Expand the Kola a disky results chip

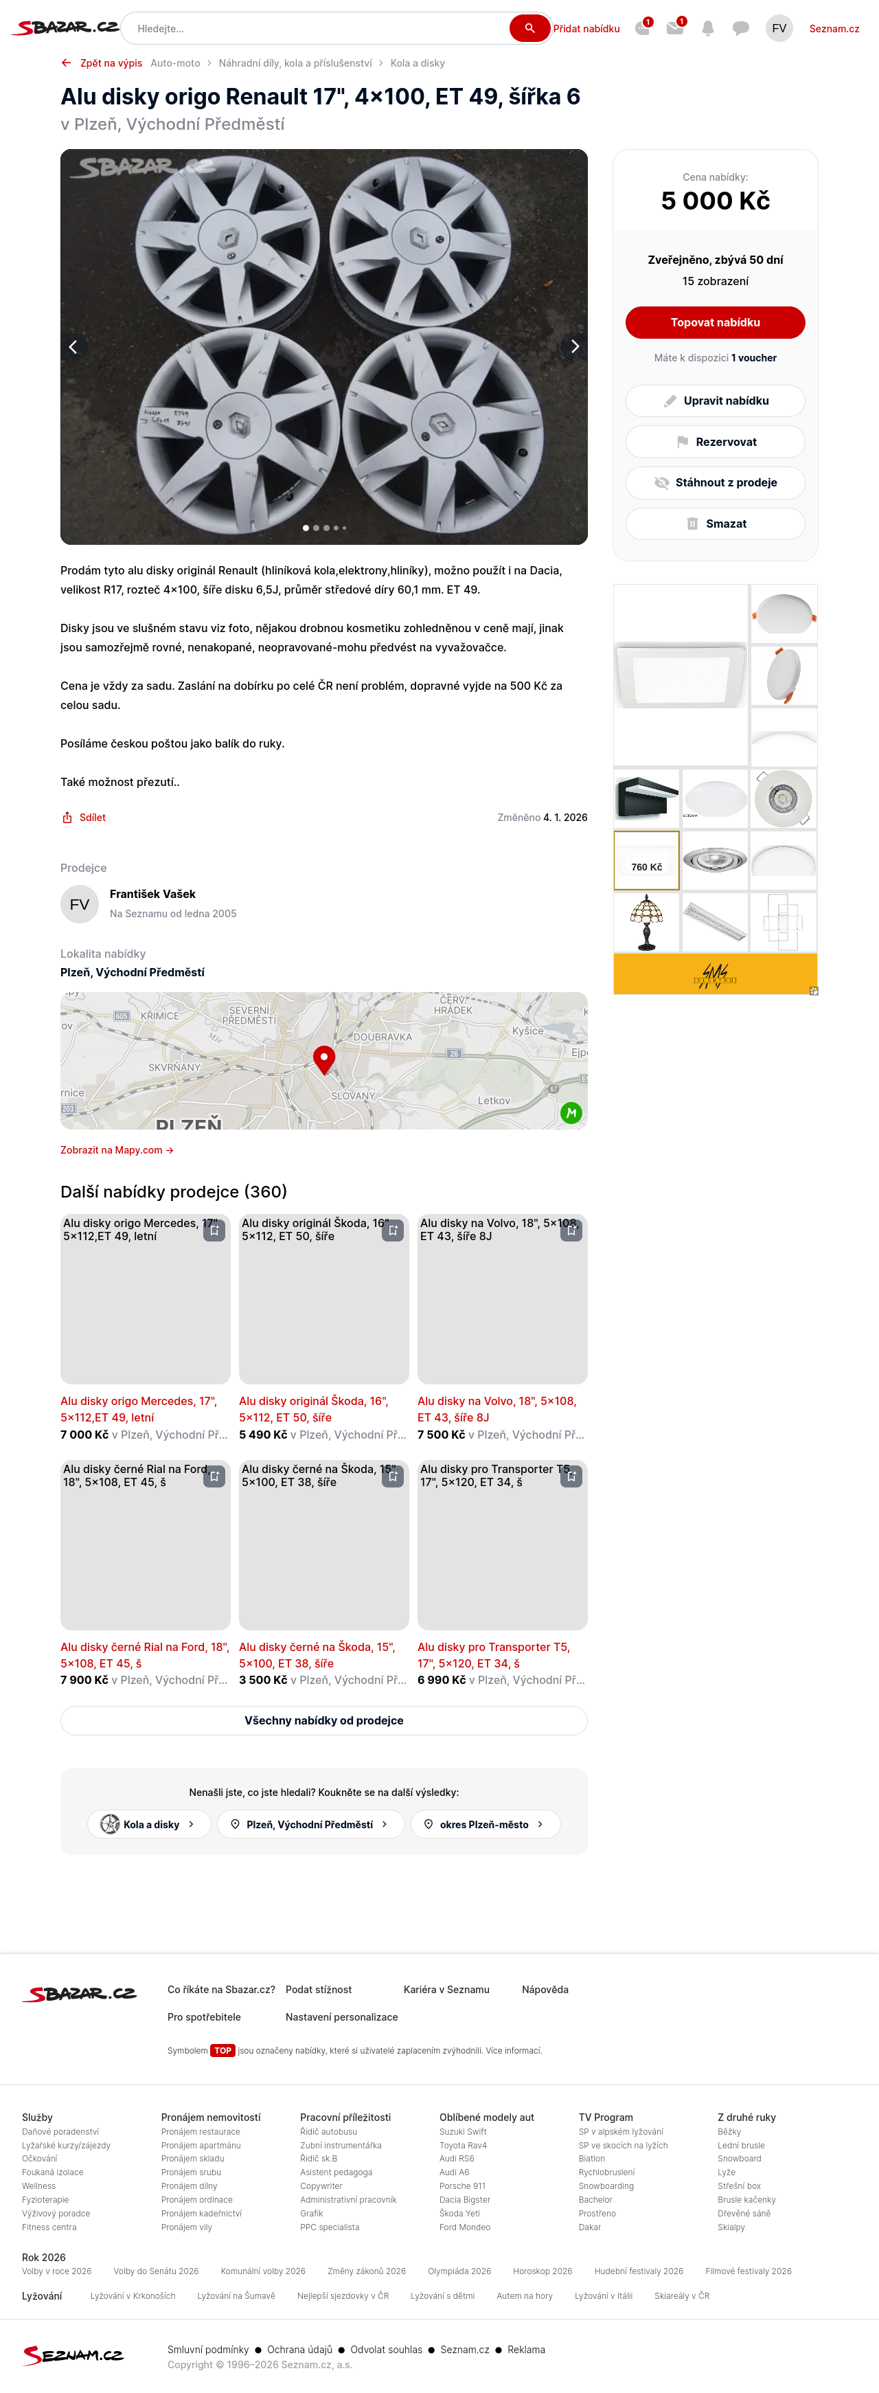pos(150,1823)
